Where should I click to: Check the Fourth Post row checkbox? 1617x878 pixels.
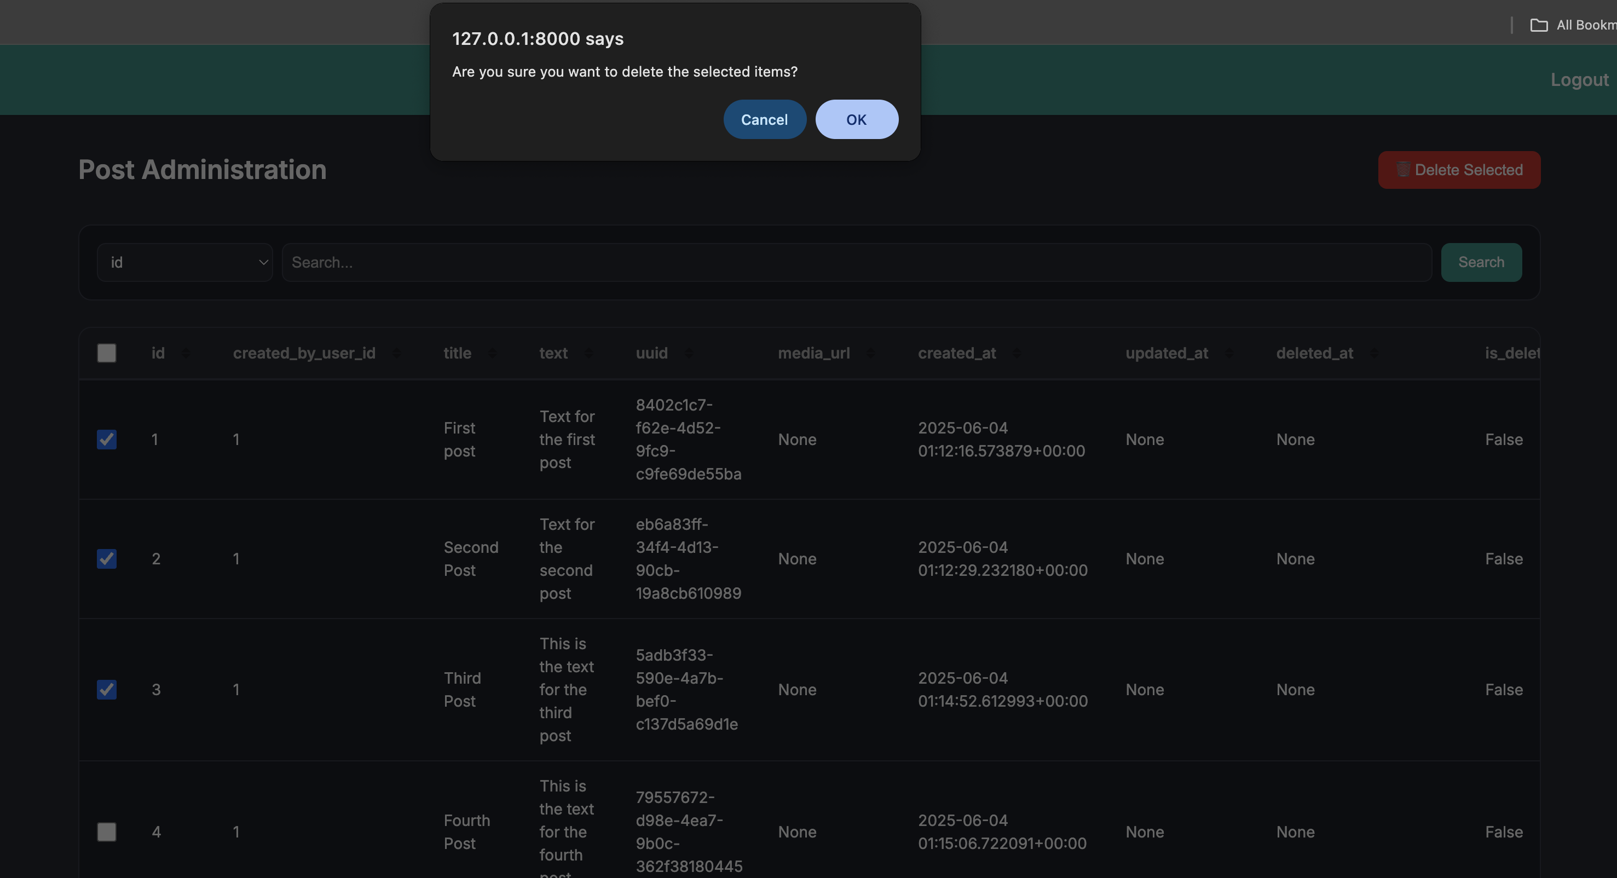(x=107, y=832)
